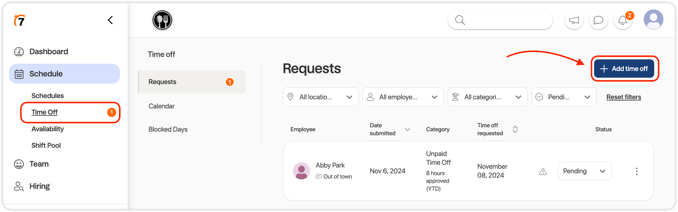This screenshot has width=678, height=212.
Task: Expand the All categories filter dropdown
Action: tap(487, 97)
